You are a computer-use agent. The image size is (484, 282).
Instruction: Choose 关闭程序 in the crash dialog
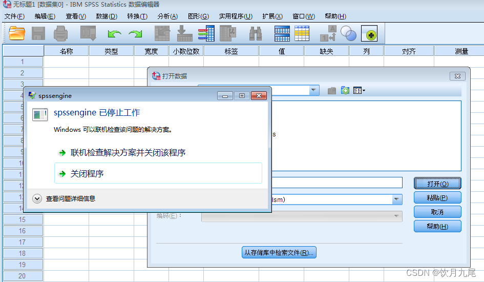(158, 173)
